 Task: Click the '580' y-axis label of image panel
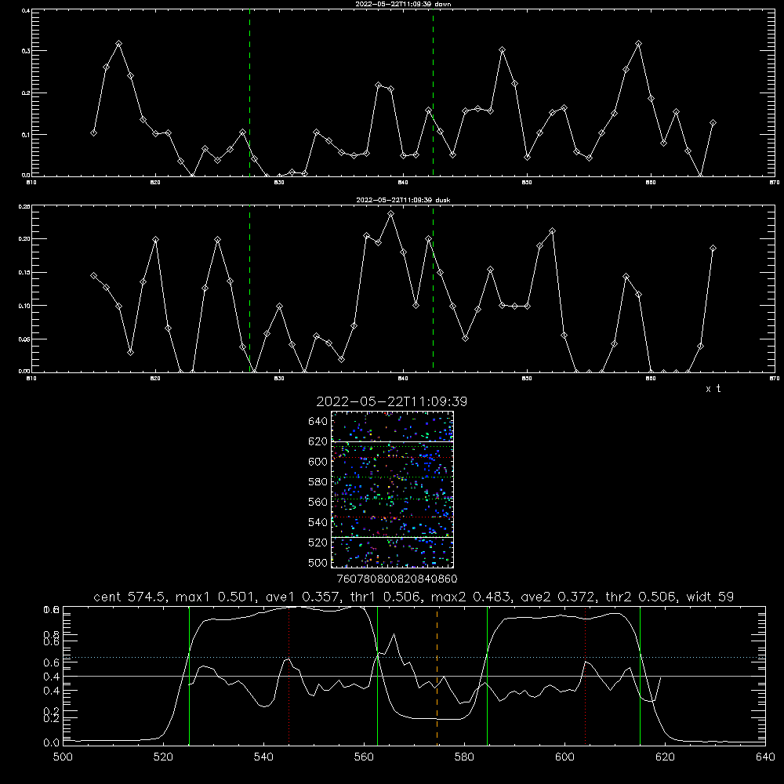(x=318, y=482)
